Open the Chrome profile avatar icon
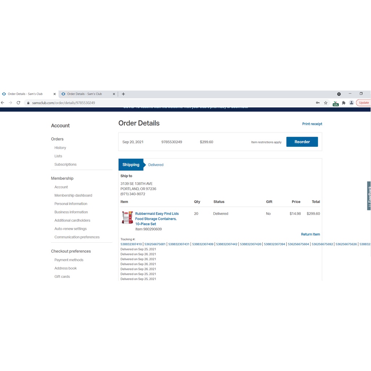This screenshot has height=371, width=371. tap(351, 103)
